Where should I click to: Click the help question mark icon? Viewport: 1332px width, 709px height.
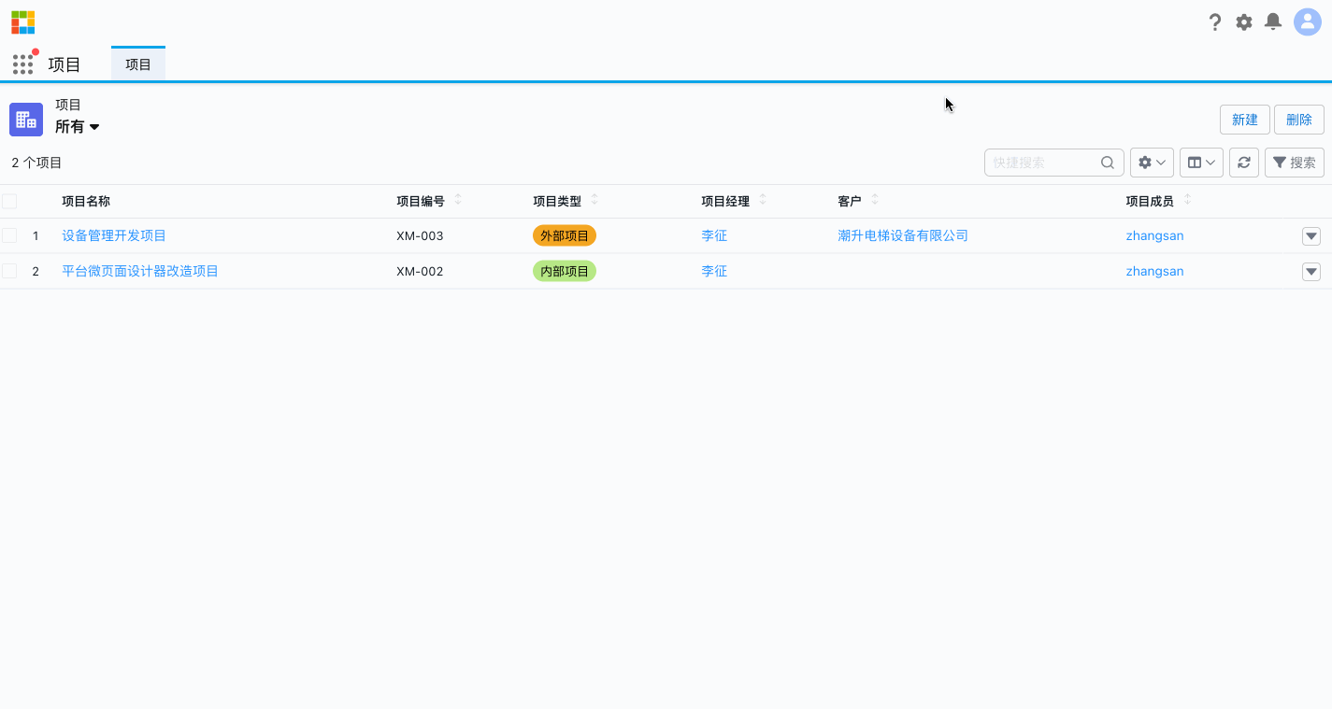tap(1215, 21)
